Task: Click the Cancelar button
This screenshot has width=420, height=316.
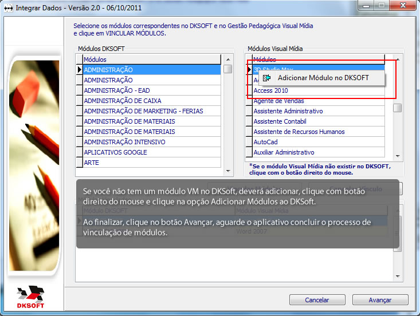Action: tap(317, 300)
